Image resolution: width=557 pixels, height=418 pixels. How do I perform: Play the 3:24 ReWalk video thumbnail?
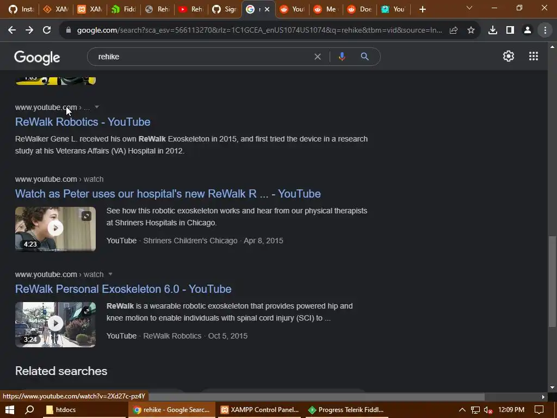(x=55, y=323)
